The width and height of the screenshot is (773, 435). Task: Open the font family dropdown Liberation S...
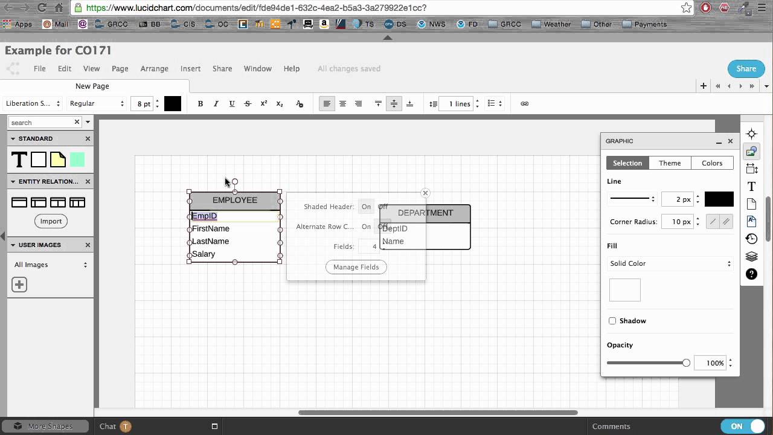pos(33,104)
